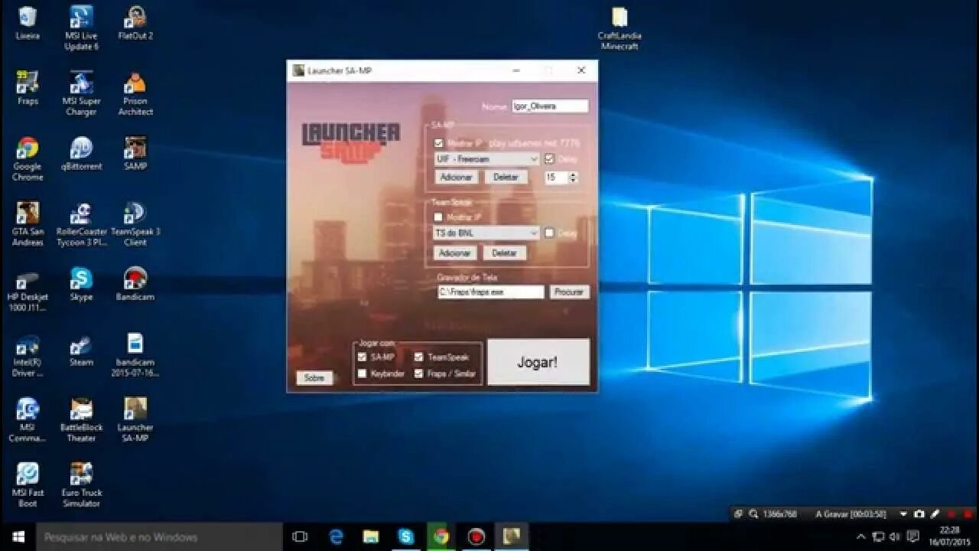Open CraftLandia Minecraft desktop folder

pyautogui.click(x=620, y=28)
